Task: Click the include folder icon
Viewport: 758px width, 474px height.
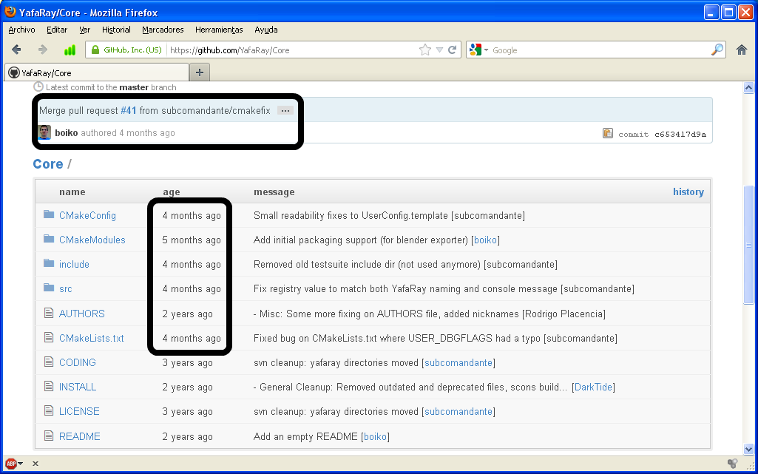Action: coord(49,263)
